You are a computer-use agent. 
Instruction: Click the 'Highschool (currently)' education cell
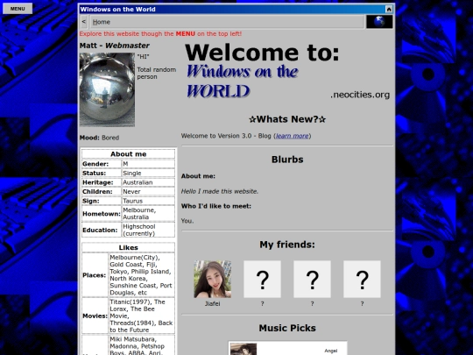pos(148,230)
